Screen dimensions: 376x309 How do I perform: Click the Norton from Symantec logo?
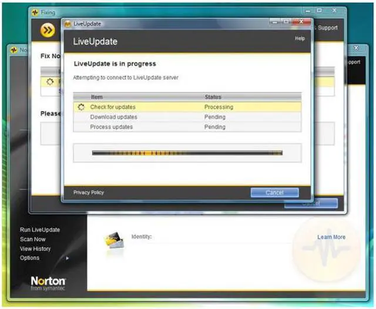(48, 283)
